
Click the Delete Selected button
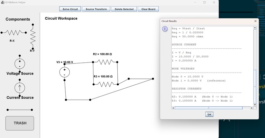[x=124, y=9]
